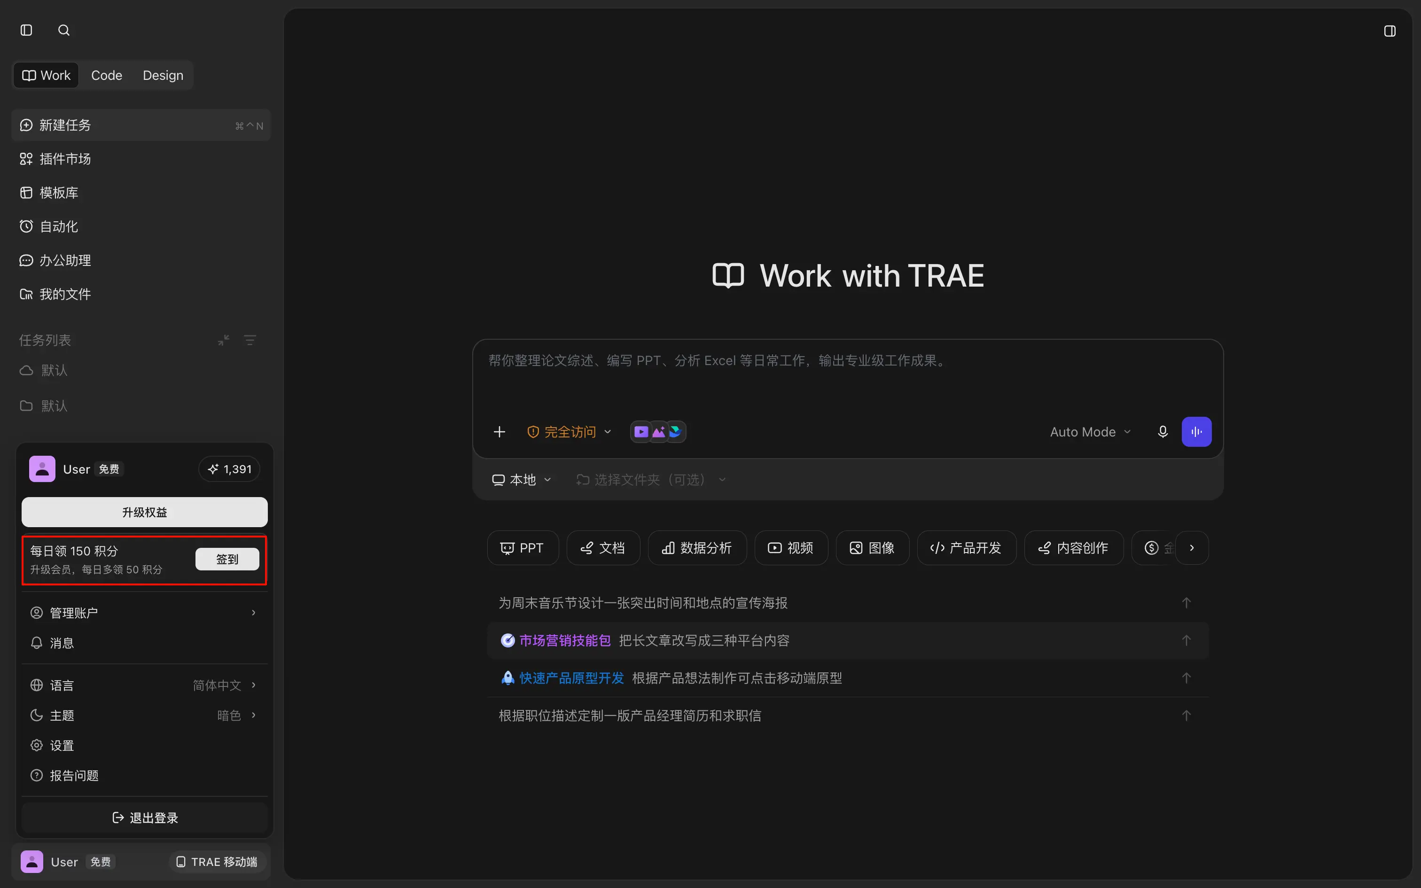Open the TRAE 移动端 mobile link
Image resolution: width=1421 pixels, height=888 pixels.
pos(217,862)
